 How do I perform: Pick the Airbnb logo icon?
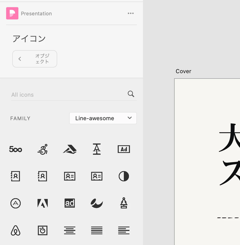pos(15,230)
